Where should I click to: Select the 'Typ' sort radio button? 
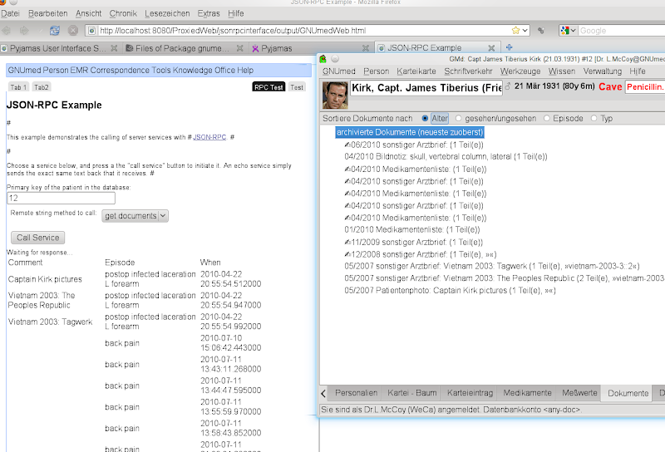pos(594,119)
